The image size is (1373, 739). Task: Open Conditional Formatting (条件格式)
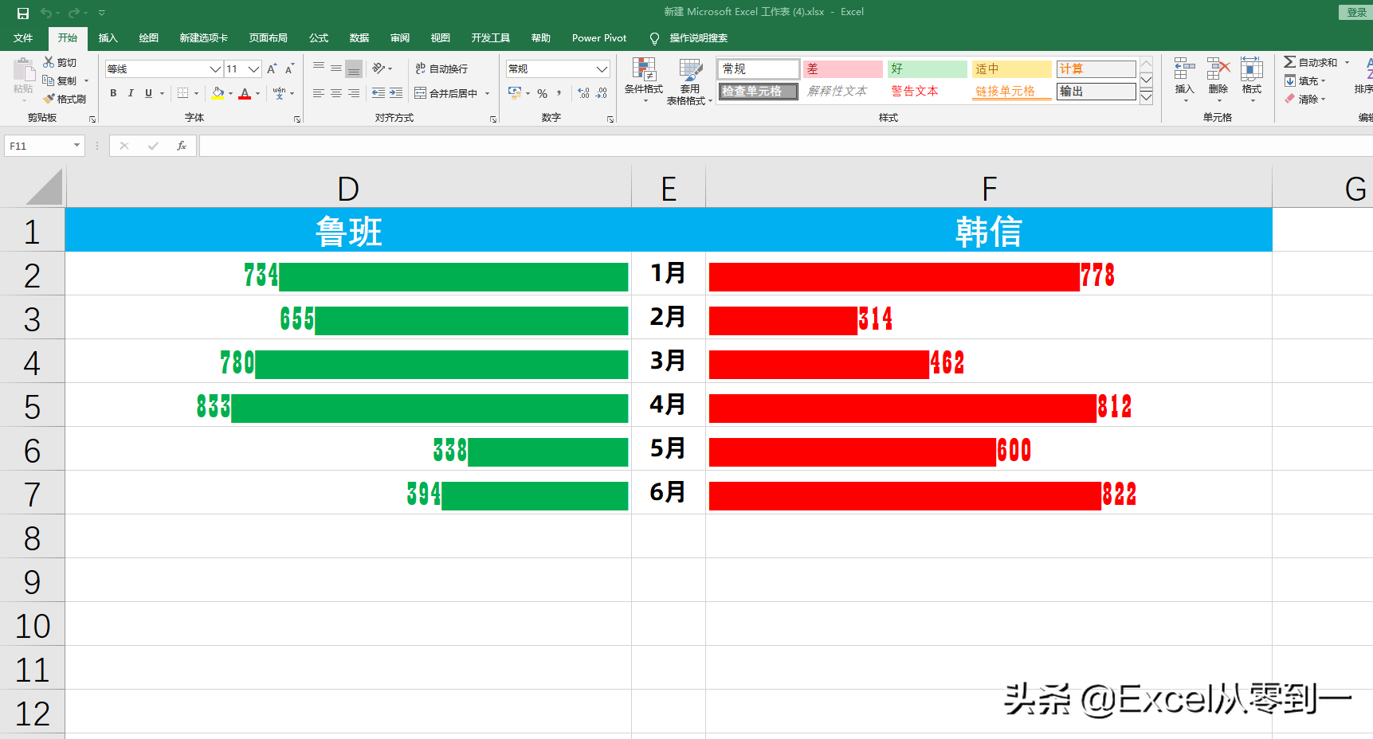coord(644,80)
